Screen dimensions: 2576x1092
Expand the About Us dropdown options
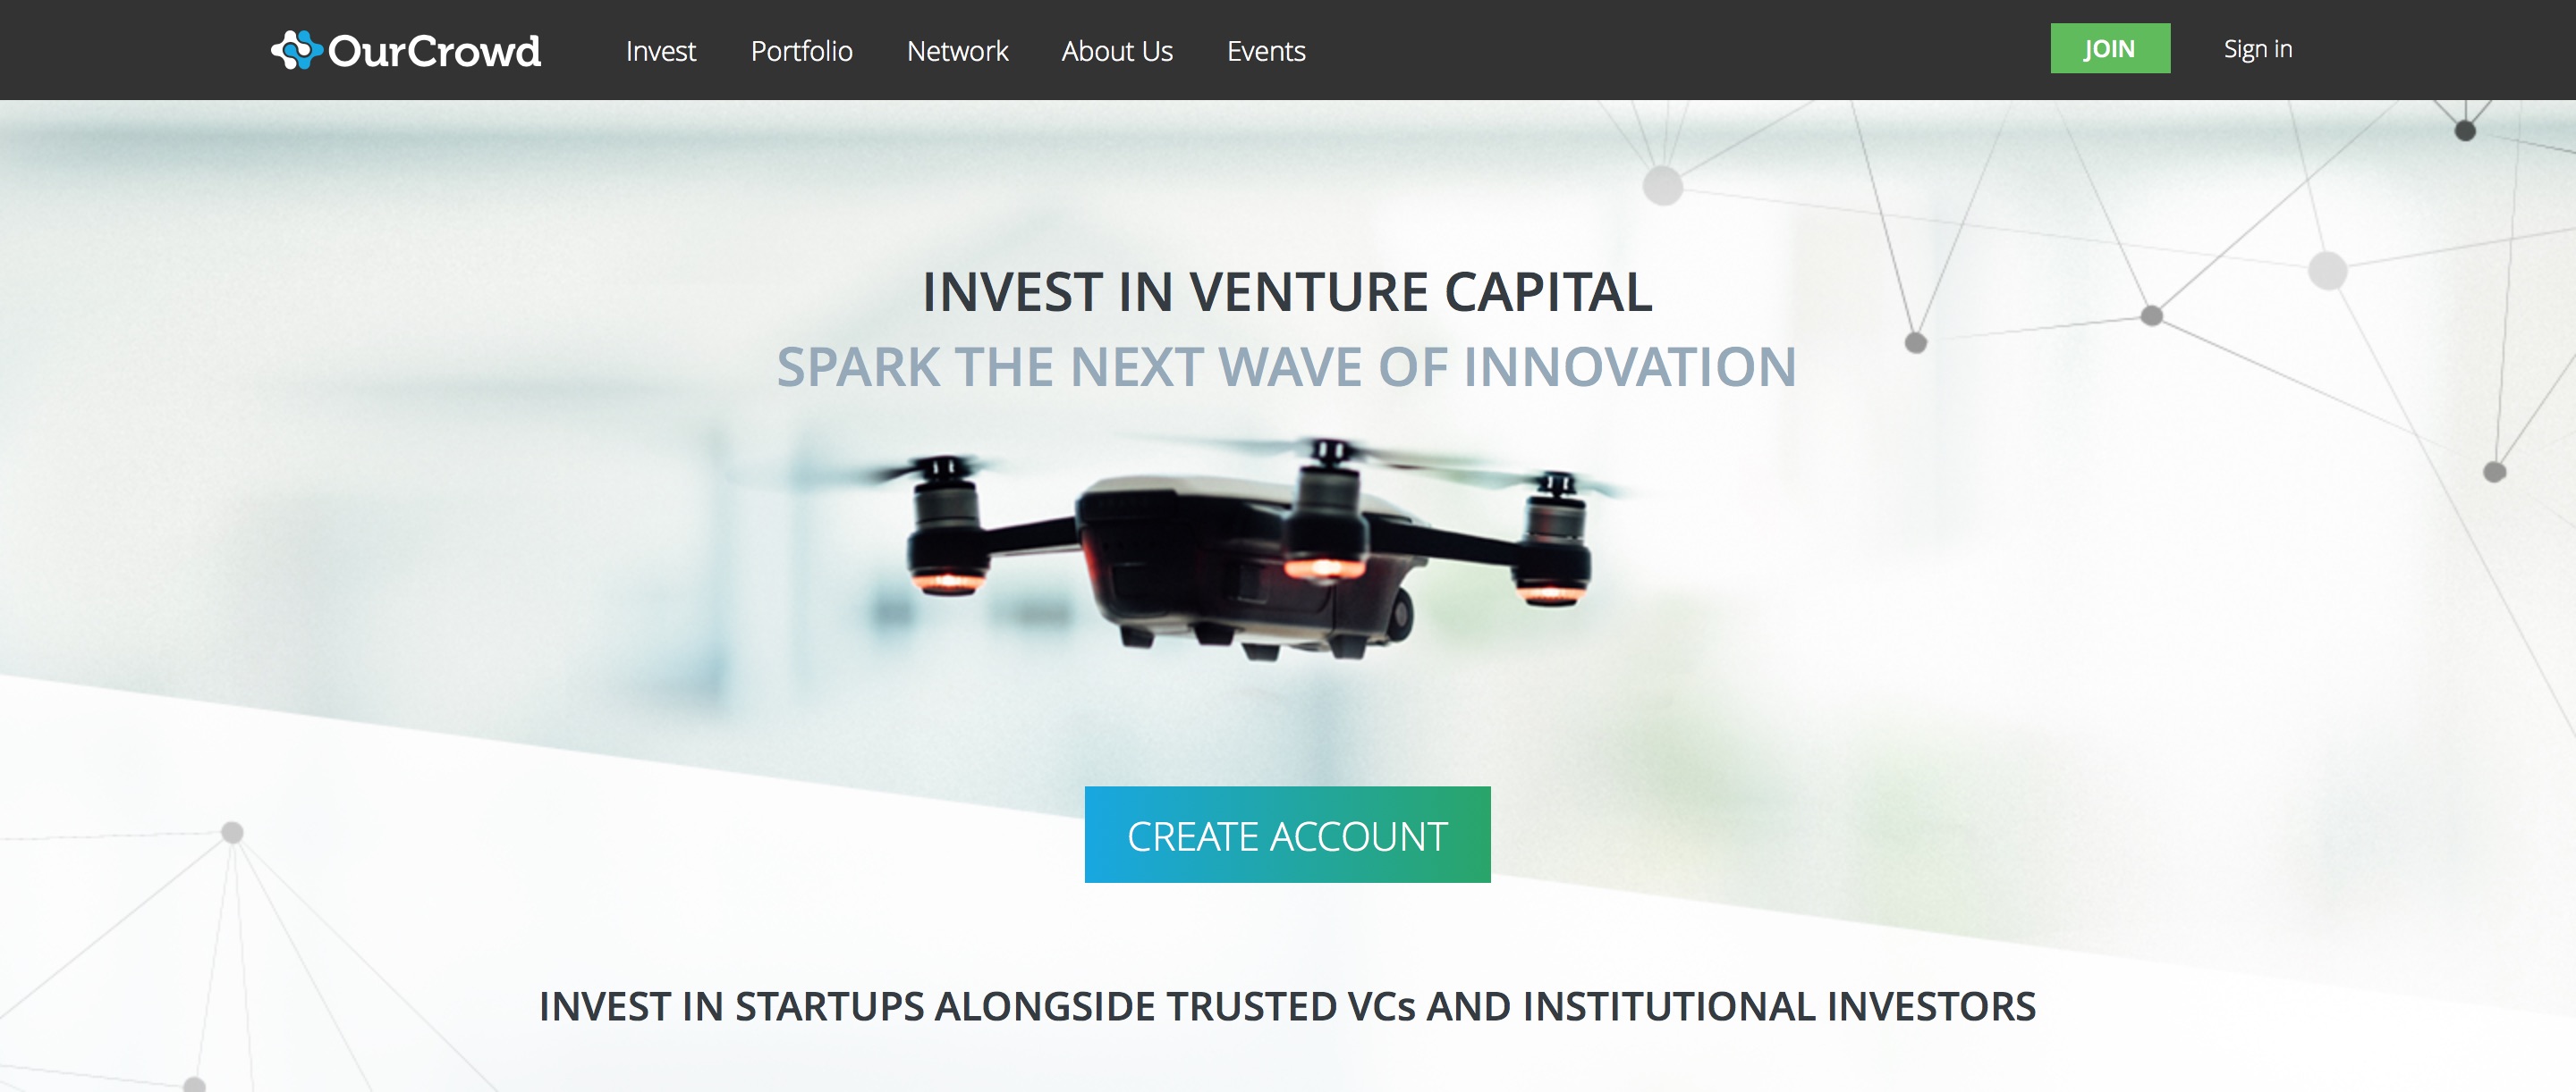click(1117, 49)
